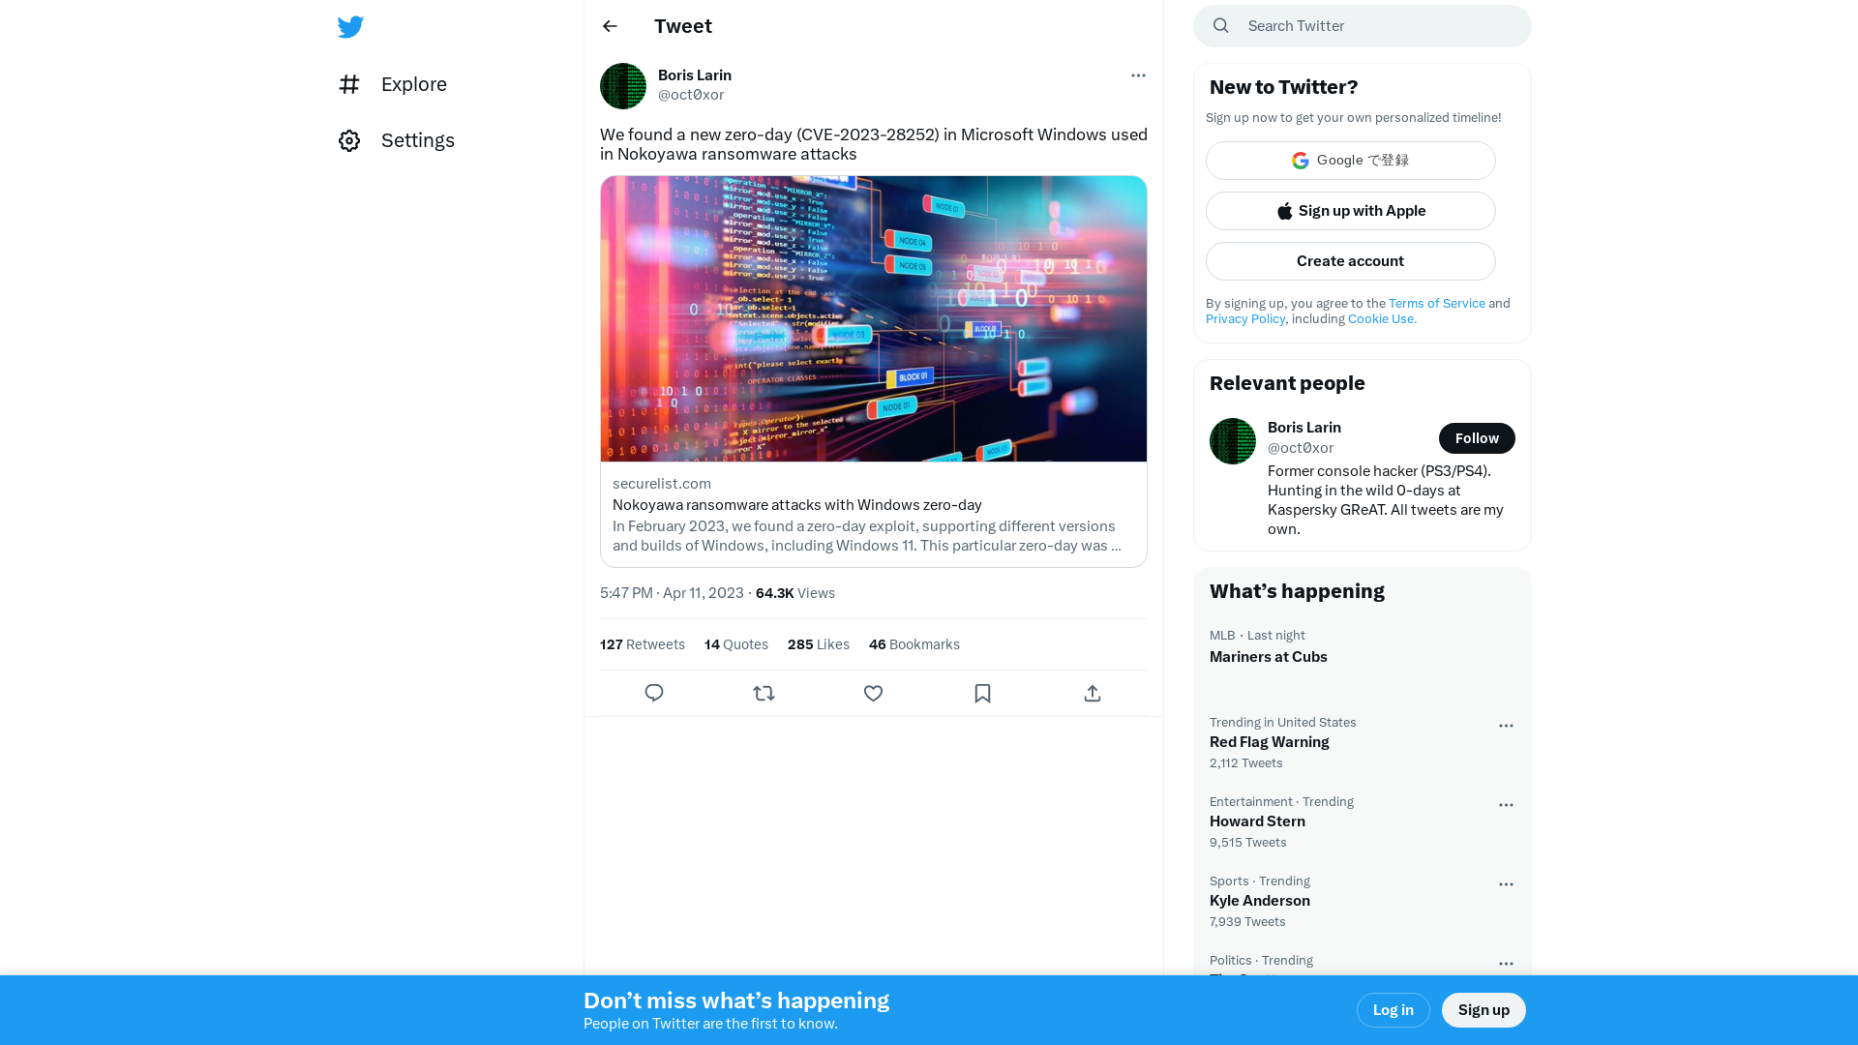1858x1045 pixels.
Task: Click the reply icon on the tweet
Action: click(654, 693)
